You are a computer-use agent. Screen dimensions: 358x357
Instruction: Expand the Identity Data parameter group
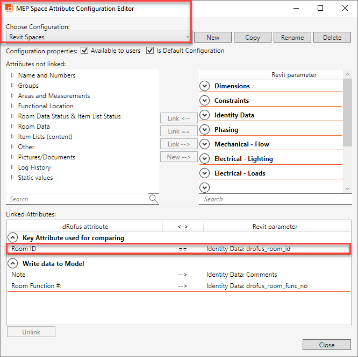tap(204, 115)
